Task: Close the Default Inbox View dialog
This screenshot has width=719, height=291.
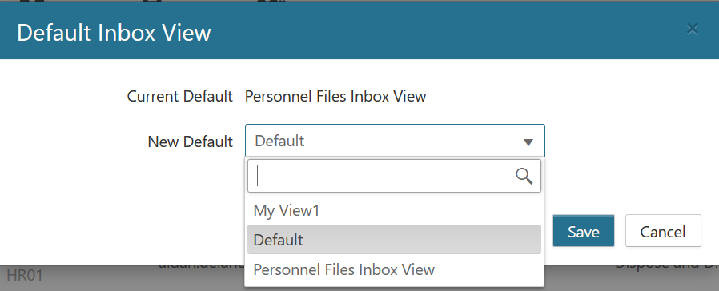Action: click(692, 30)
